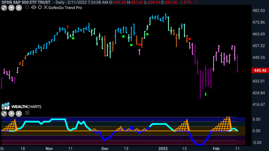Screen dimensions: 269x151
Task: Click the Daily timeframe text in the header
Action: (x=60, y=2)
